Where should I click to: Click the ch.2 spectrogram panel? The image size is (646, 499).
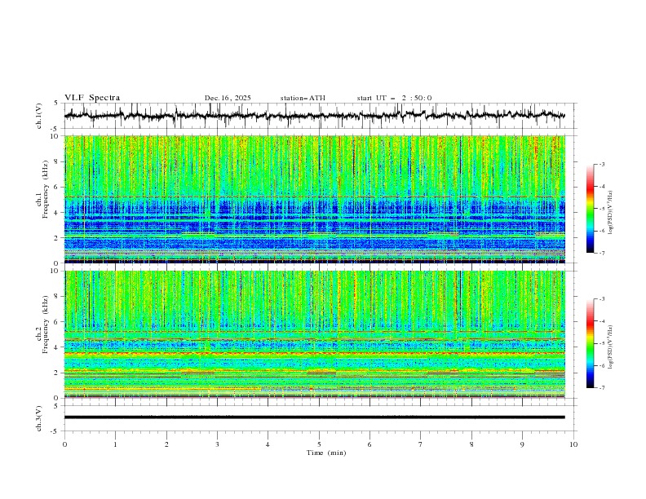pos(315,334)
